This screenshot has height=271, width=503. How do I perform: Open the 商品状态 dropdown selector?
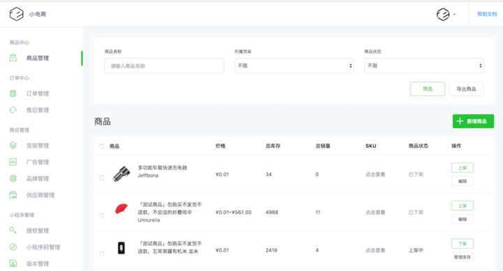(x=424, y=66)
